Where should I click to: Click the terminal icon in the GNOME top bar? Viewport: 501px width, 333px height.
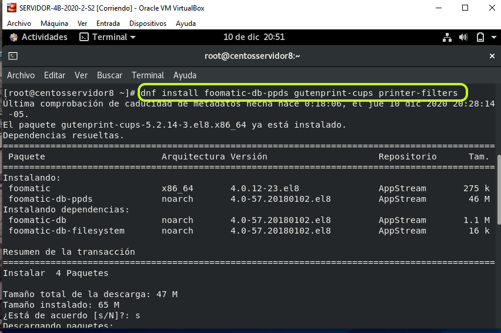83,37
